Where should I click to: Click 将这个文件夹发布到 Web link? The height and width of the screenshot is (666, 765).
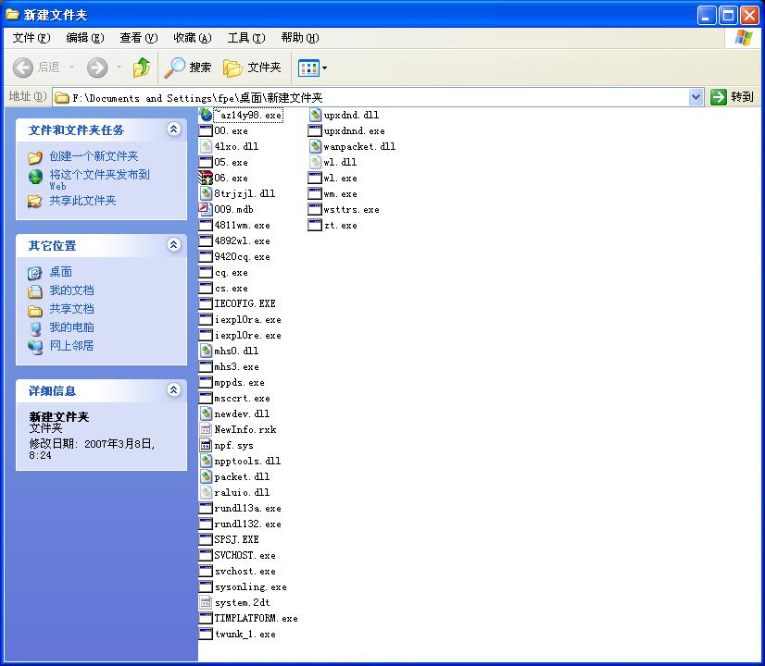coord(99,179)
